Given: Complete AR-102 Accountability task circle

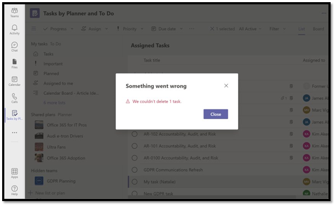Looking at the screenshot, I should pyautogui.click(x=135, y=134).
